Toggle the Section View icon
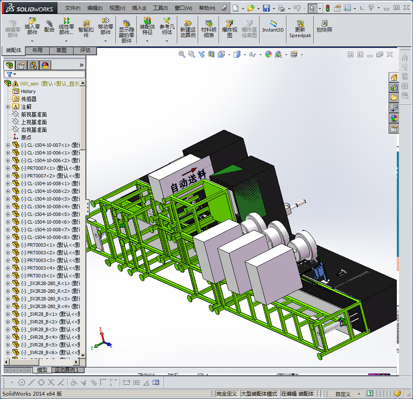This screenshot has width=413, height=399. click(211, 54)
